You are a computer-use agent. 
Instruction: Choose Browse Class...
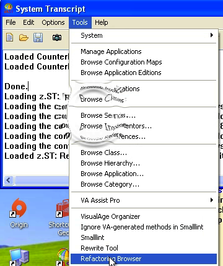(x=144, y=153)
